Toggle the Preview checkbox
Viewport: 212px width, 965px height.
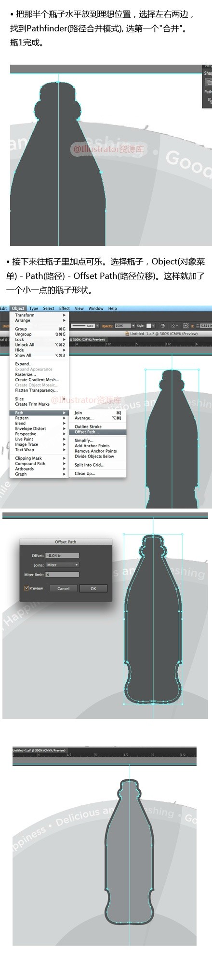26,588
